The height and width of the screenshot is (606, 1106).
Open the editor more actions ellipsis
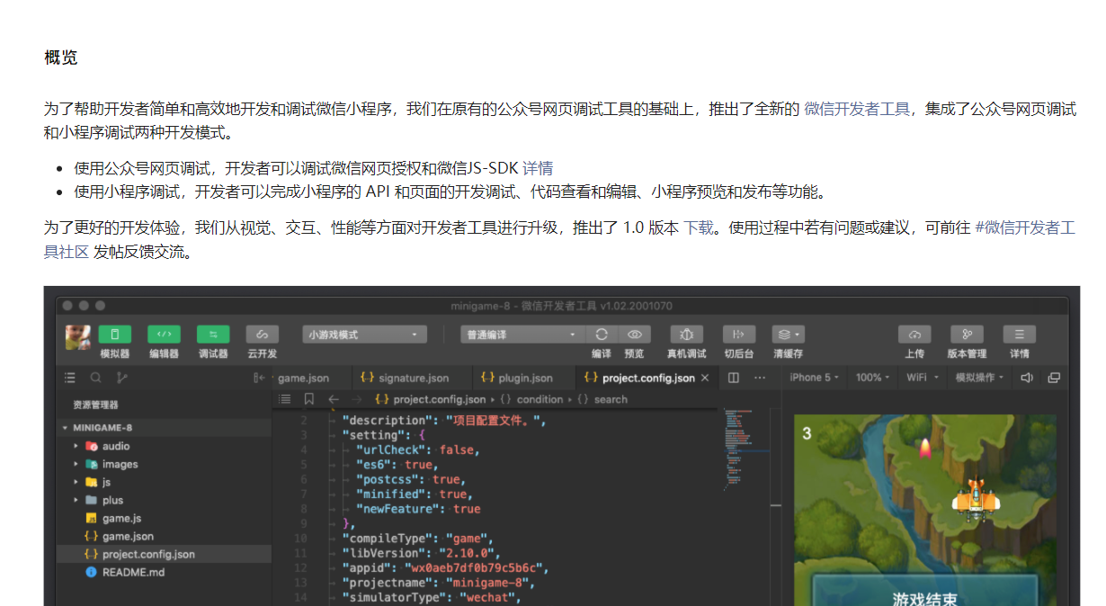click(760, 378)
